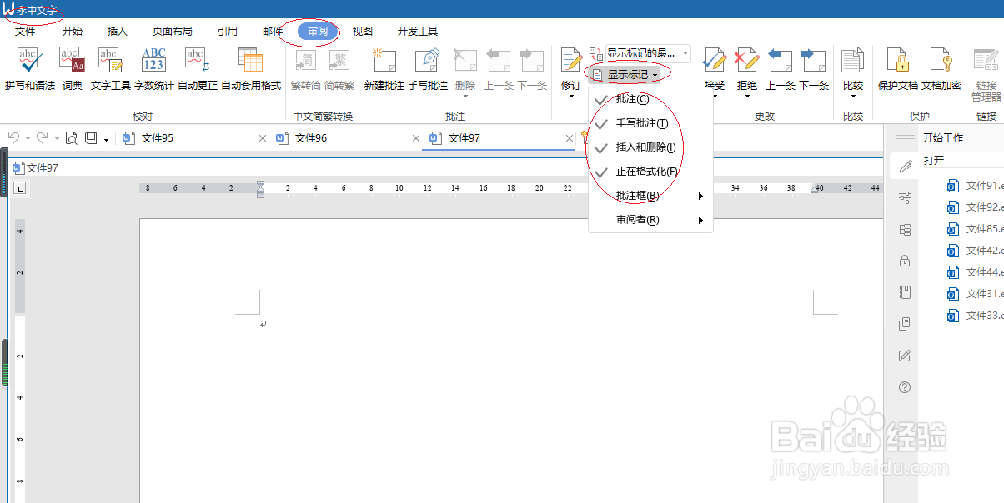Switch to the 开发工具 ribbon tab
The height and width of the screenshot is (503, 1004).
coord(418,32)
